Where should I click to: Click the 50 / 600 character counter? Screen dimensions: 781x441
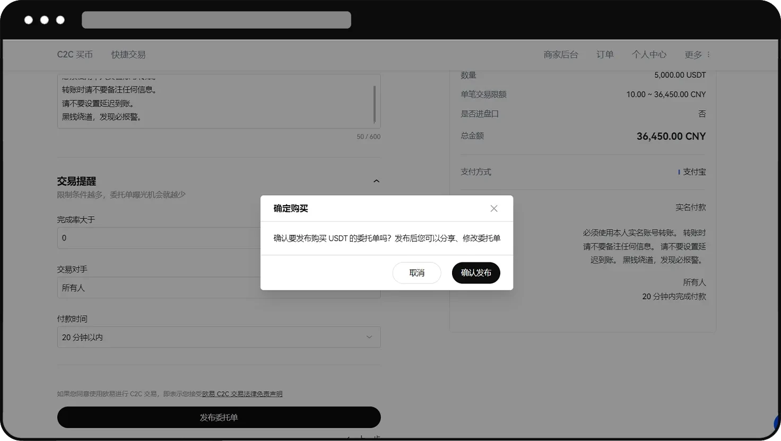coord(369,137)
